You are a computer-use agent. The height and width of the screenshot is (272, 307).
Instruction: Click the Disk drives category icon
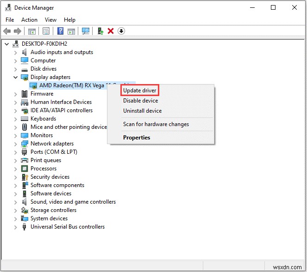25,70
